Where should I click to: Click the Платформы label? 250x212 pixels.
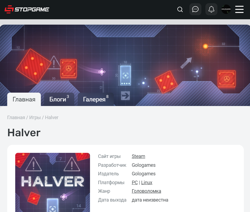pos(111,183)
